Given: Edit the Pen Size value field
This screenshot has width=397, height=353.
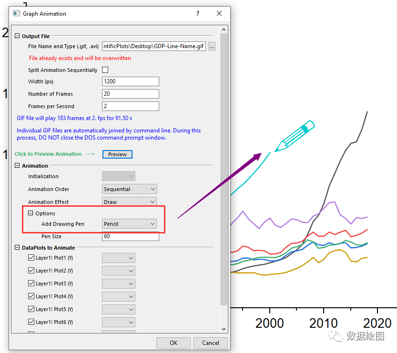Looking at the screenshot, I should [130, 236].
